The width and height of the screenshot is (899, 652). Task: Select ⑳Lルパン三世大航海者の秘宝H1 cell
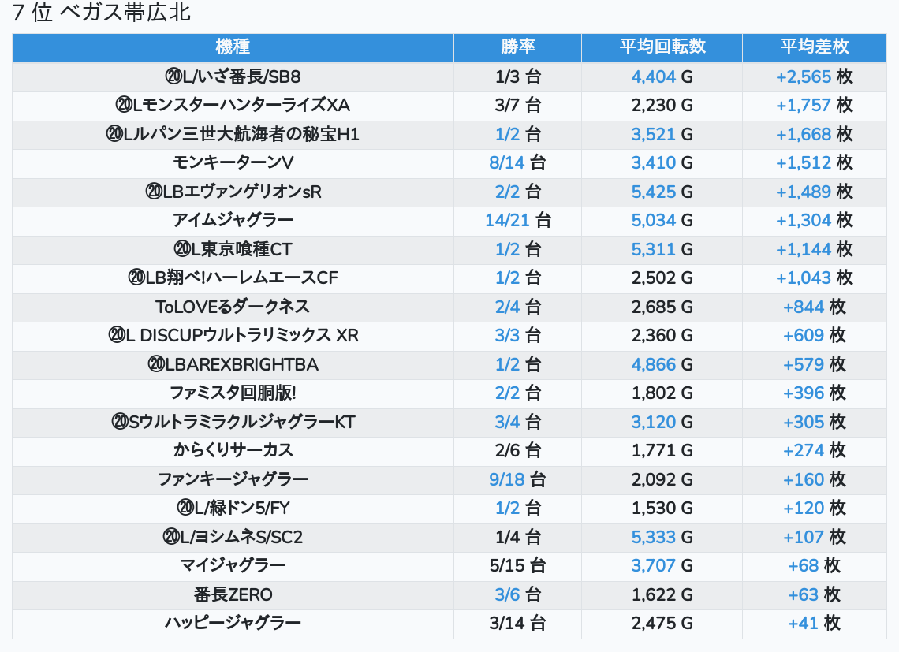(x=233, y=134)
